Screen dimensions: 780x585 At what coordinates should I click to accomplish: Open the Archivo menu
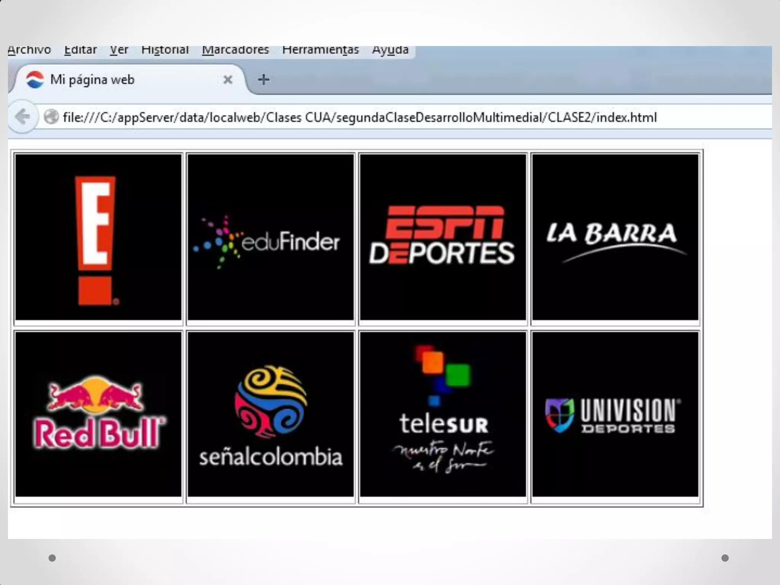pos(29,50)
